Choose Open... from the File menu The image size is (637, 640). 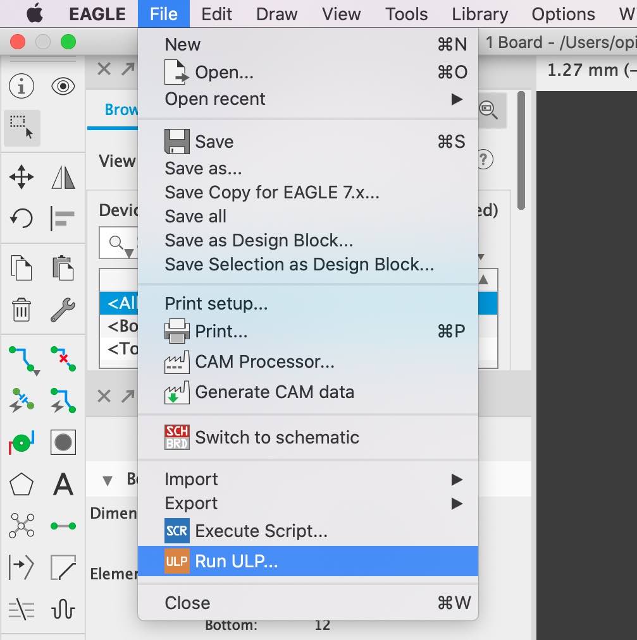point(307,72)
